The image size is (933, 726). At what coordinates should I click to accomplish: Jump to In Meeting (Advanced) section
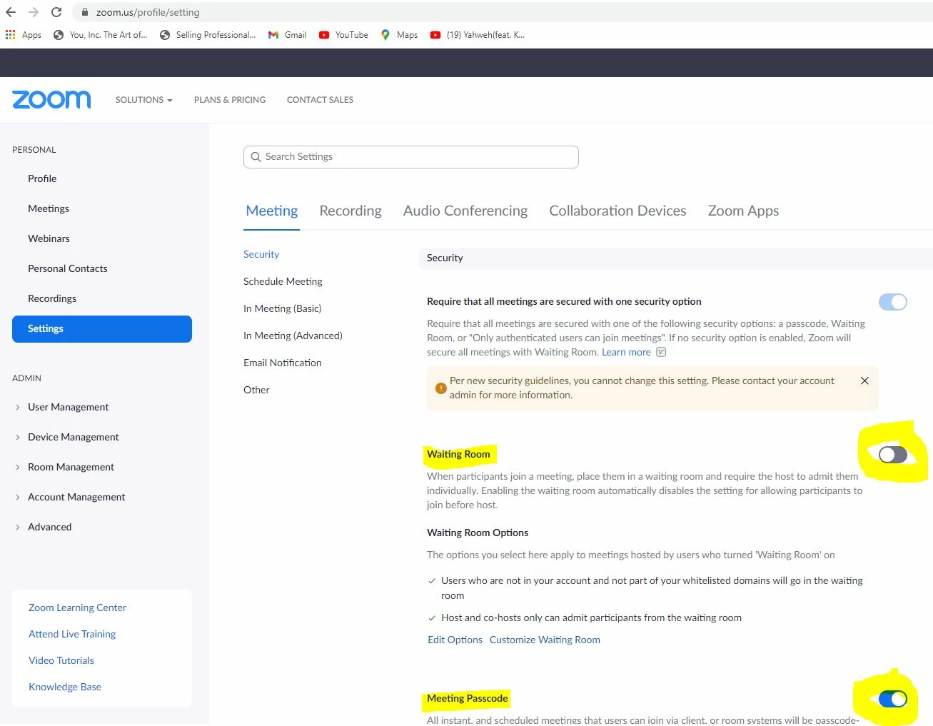(293, 336)
